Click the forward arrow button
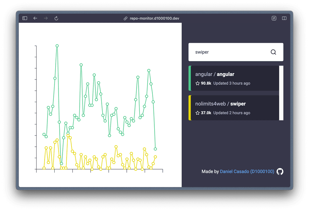 (x=46, y=18)
